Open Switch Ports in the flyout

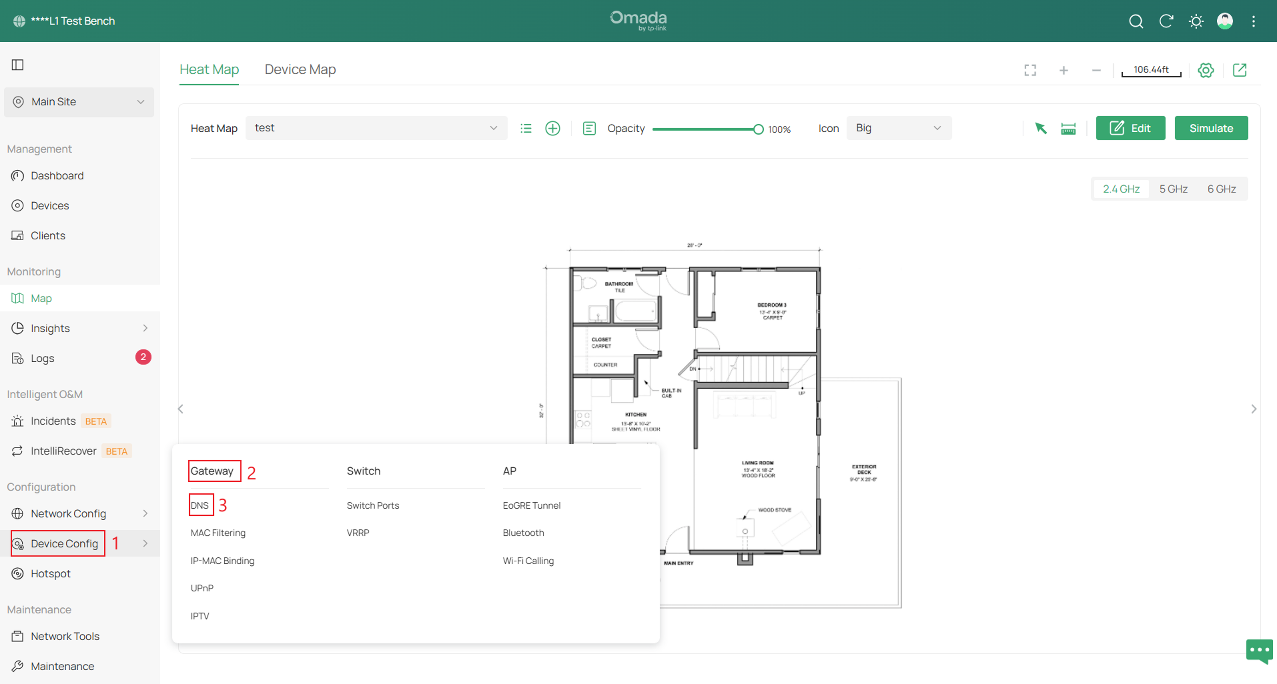(373, 505)
